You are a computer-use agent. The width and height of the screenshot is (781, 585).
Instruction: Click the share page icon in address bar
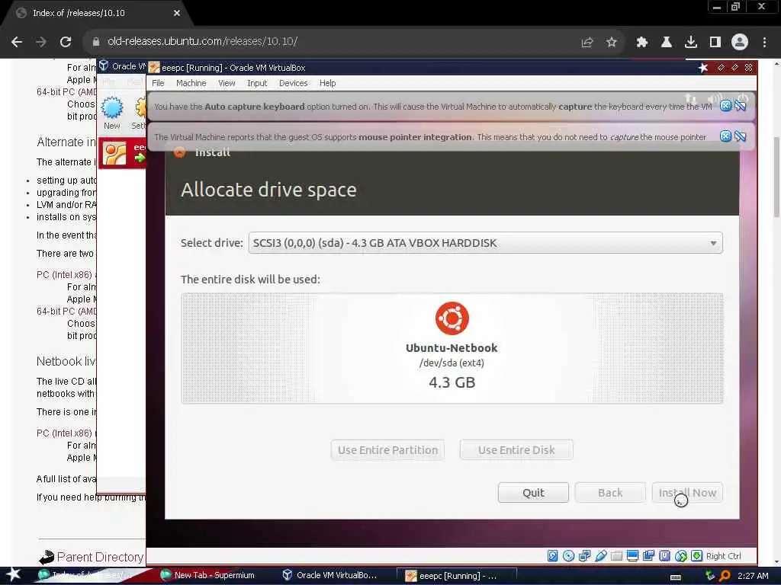(587, 43)
